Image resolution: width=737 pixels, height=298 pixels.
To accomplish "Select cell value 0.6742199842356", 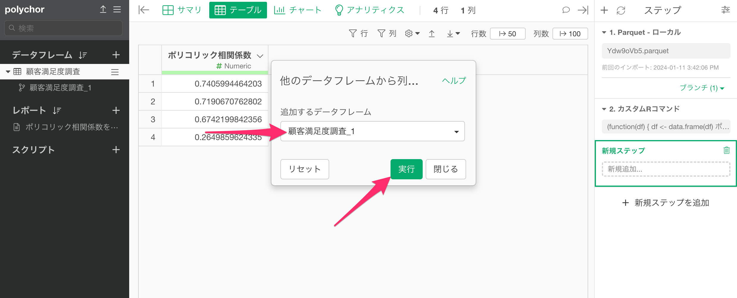I will tap(215, 119).
